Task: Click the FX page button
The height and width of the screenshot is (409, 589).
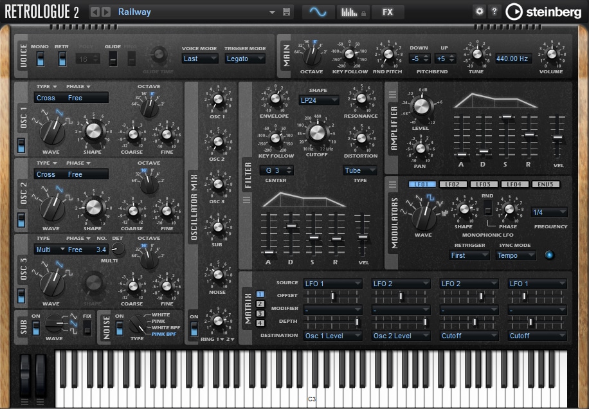Action: 387,12
